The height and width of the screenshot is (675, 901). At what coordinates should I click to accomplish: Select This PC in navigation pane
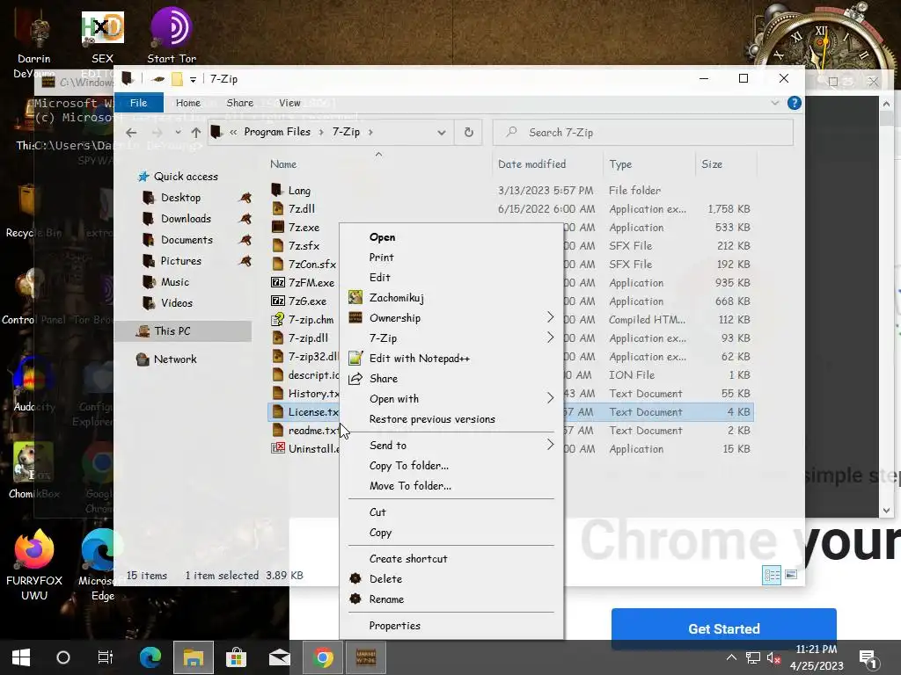[x=183, y=331]
